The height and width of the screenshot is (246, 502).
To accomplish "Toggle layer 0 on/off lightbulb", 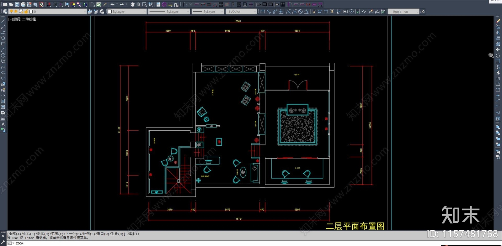I will pos(12,12).
